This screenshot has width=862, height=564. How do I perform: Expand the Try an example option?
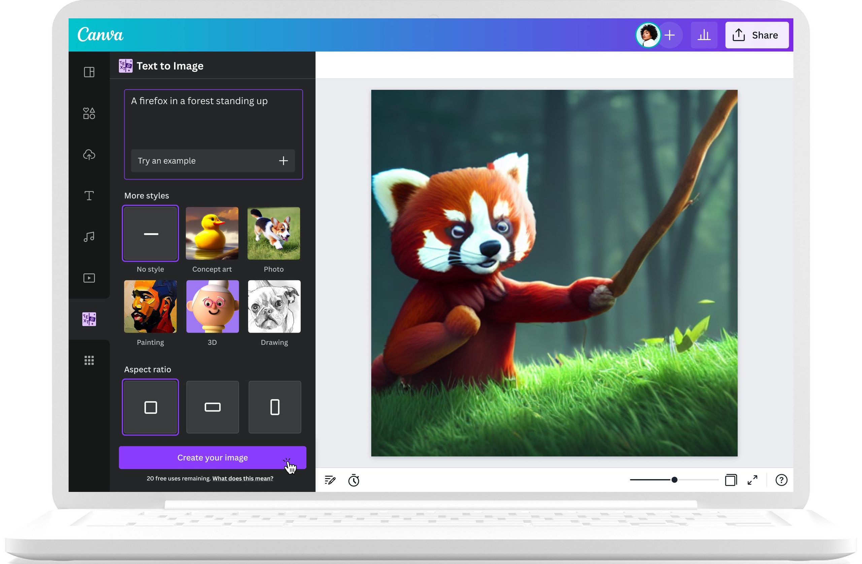[x=213, y=161]
